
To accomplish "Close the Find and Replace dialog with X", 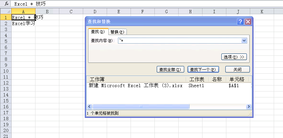I will (x=248, y=22).
